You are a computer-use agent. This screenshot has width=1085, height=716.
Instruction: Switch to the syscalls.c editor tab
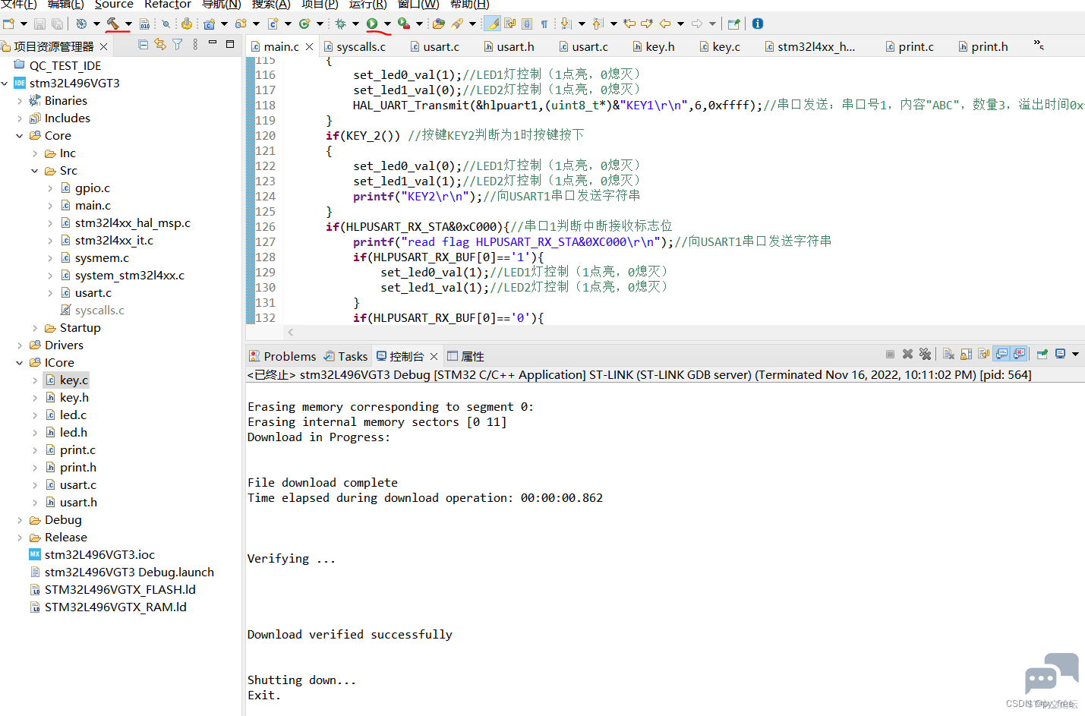point(355,46)
